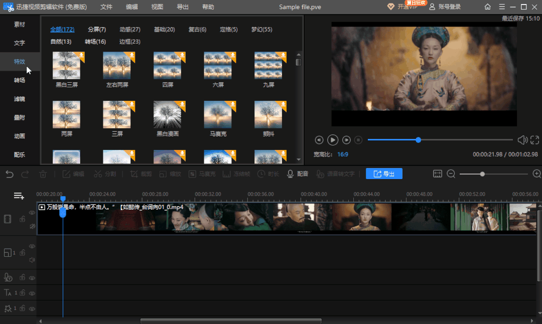
Task: Click the add track icon
Action: pyautogui.click(x=19, y=196)
